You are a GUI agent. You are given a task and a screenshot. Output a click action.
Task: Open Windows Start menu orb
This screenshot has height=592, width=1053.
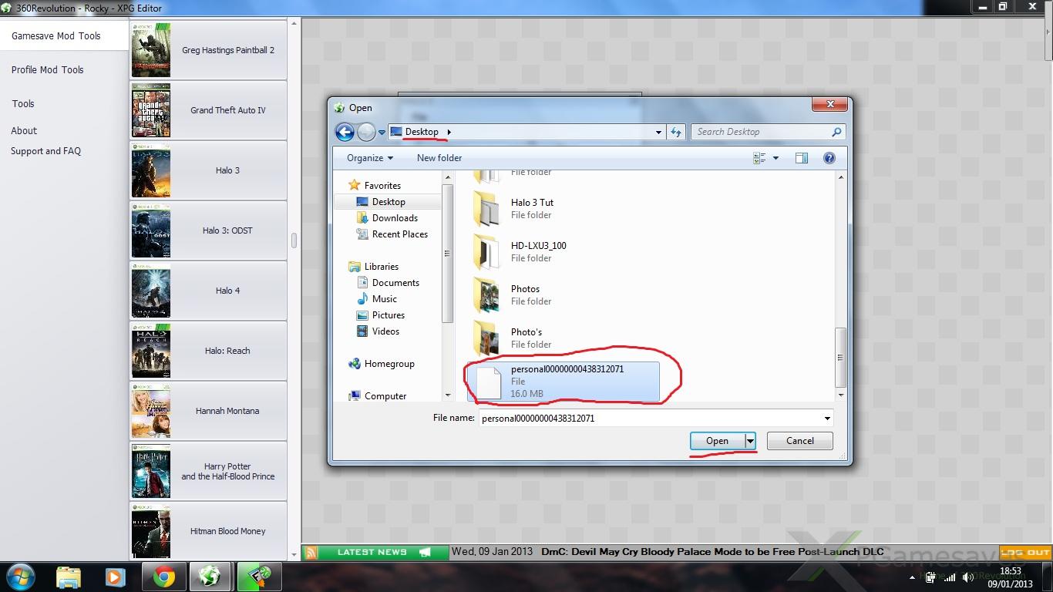point(21,577)
